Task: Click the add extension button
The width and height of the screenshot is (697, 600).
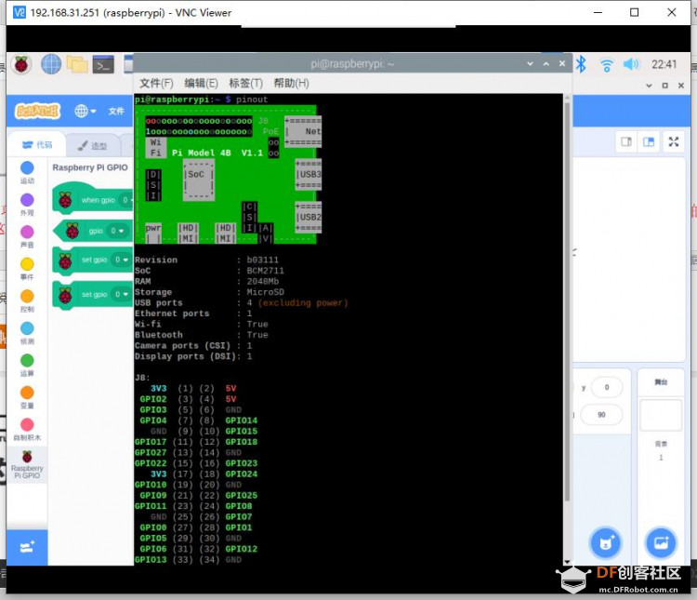Action: 27,547
